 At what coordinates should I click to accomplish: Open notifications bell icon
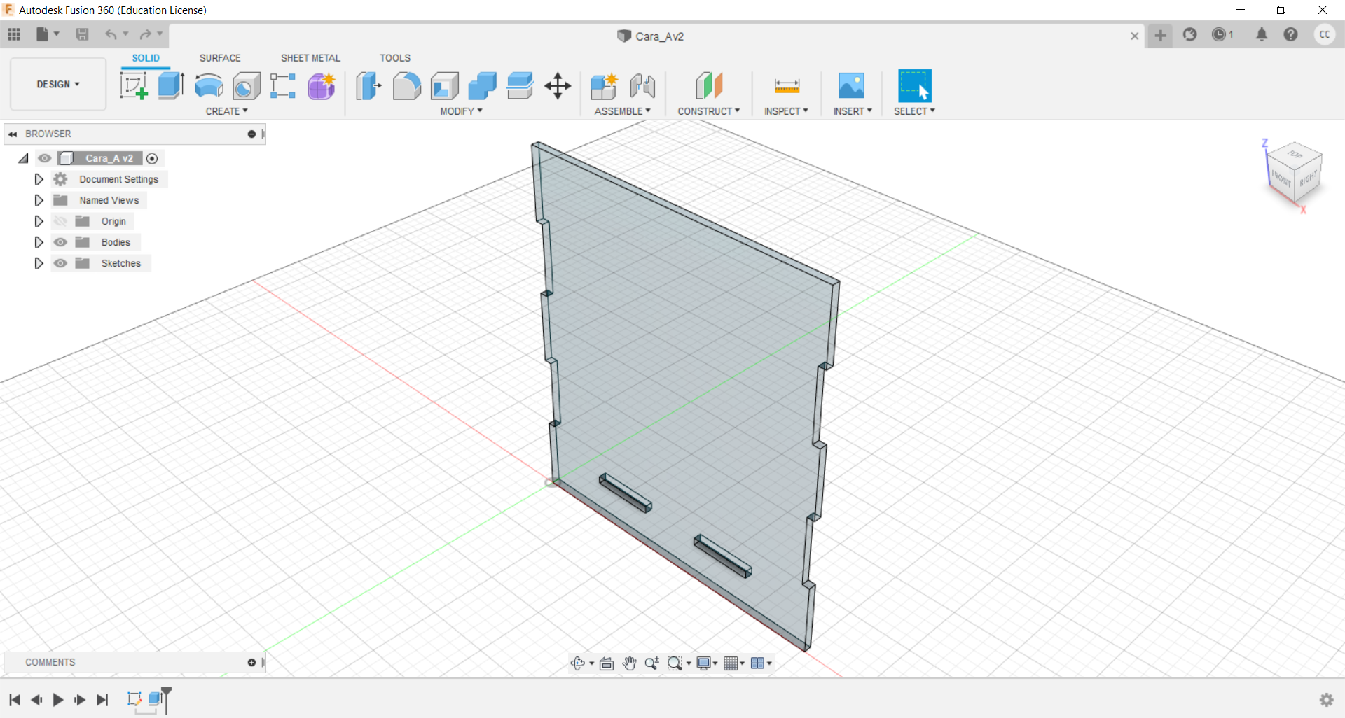click(x=1262, y=34)
